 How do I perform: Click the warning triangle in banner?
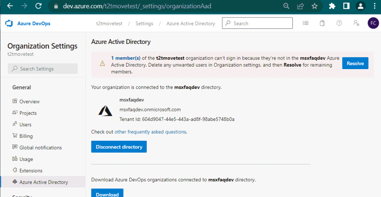tap(102, 63)
